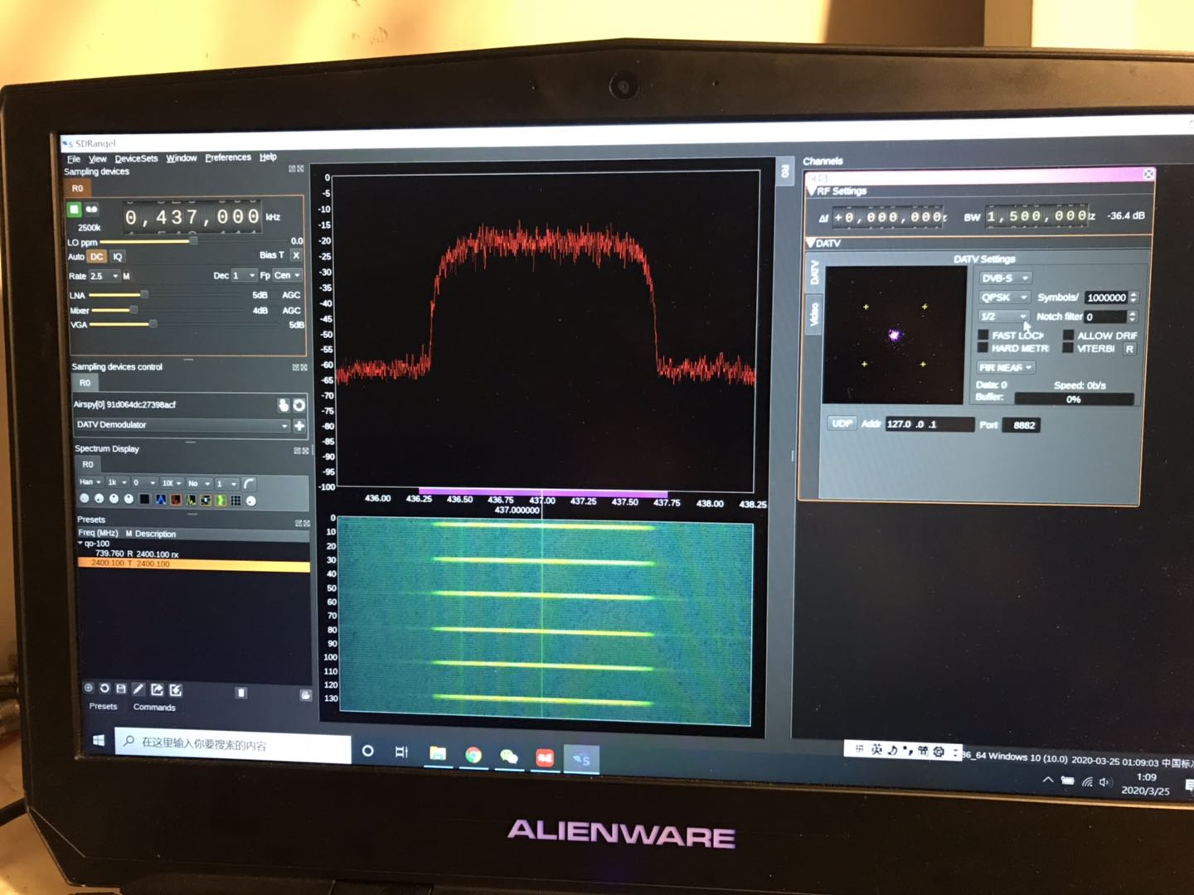
Task: Click the edit preset pencil icon
Action: [138, 689]
